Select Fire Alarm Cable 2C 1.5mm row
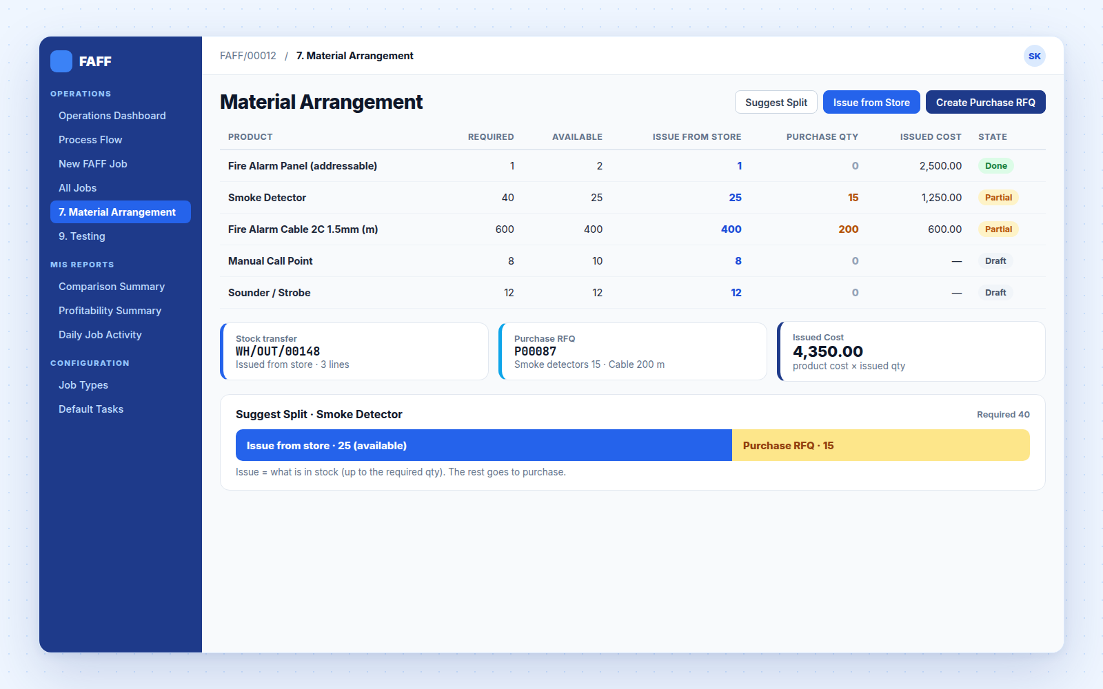Screen dimensions: 1103x689 (x=633, y=229)
